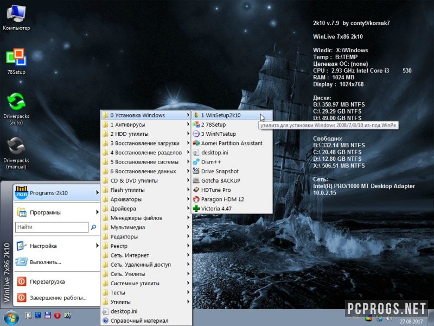The image size is (434, 326).
Task: Expand the 0 Установка Windows folder
Action: (146, 115)
